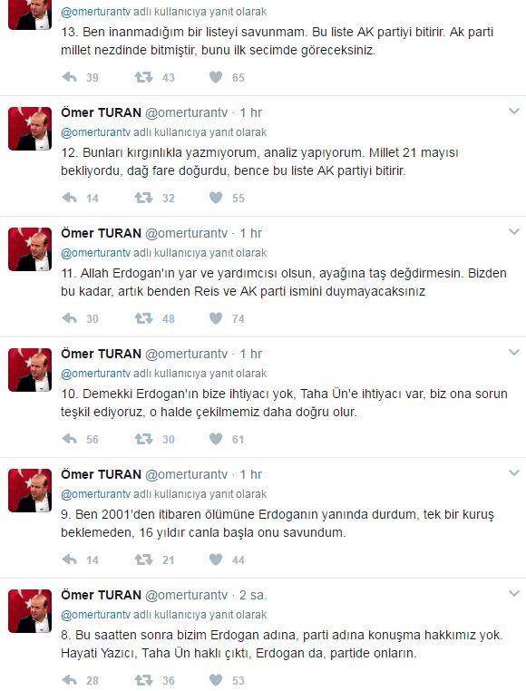Like tweet 8 mentioning Hayati Yazıcı
The image size is (526, 691).
[x=216, y=680]
